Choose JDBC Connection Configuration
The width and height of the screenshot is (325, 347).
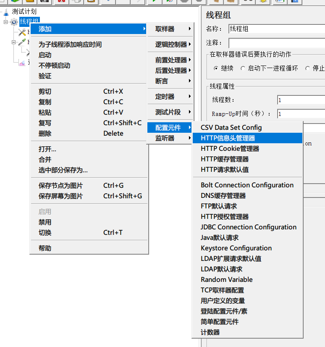[247, 227]
